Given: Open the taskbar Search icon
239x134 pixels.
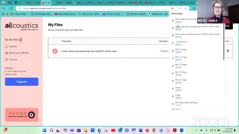Looking at the screenshot, I should point(52,130).
